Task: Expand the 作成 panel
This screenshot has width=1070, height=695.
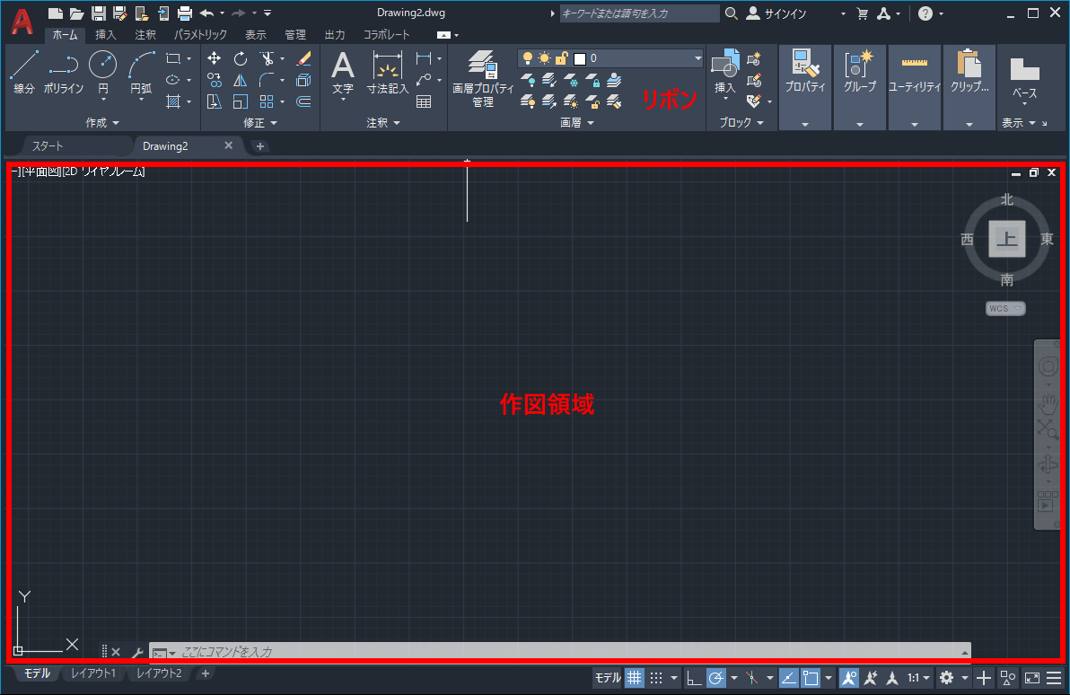Action: point(102,123)
